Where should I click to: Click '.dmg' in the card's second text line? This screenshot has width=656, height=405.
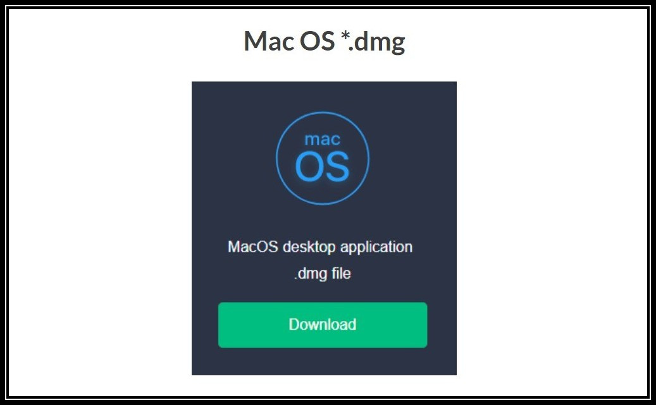coord(311,274)
